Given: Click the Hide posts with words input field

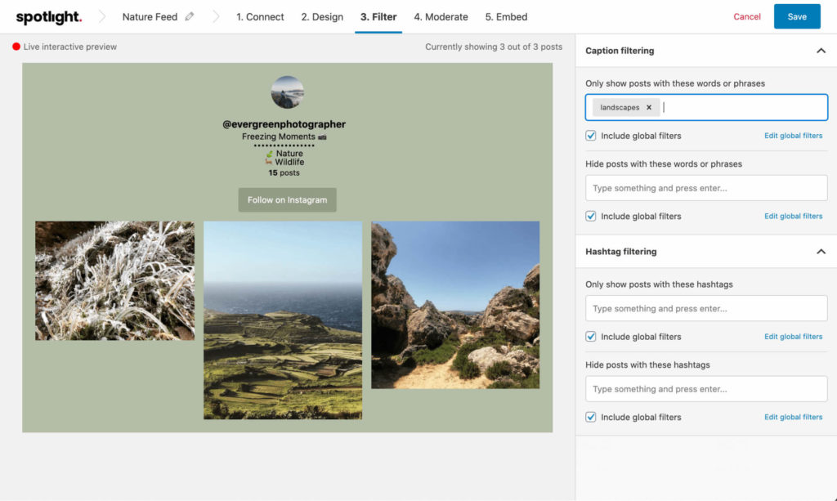Looking at the screenshot, I should tap(705, 187).
